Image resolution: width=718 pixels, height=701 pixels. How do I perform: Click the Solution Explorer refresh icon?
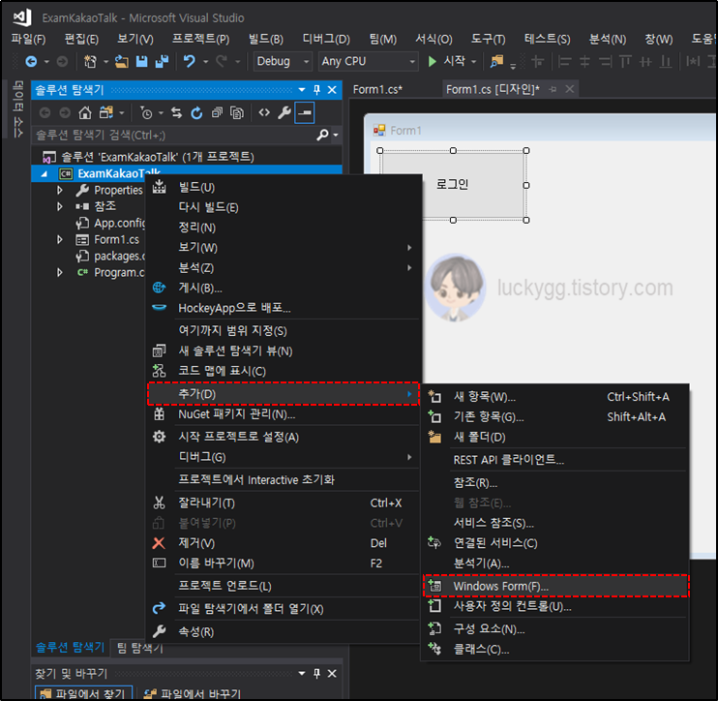click(x=196, y=112)
